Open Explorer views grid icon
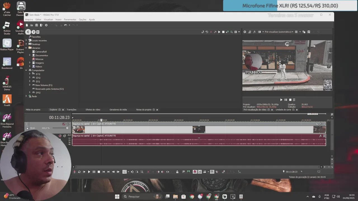The width and height of the screenshot is (358, 201). (236, 32)
